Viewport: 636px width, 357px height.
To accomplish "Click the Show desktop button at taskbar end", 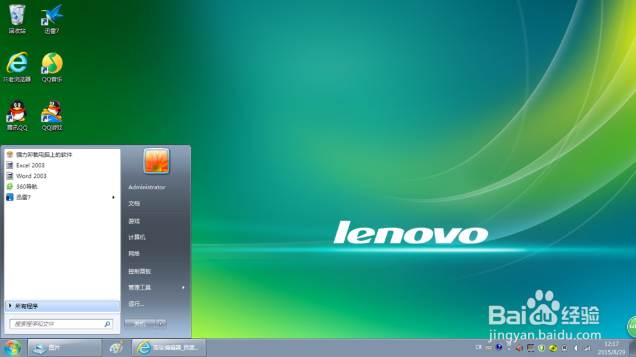I will pyautogui.click(x=632, y=348).
